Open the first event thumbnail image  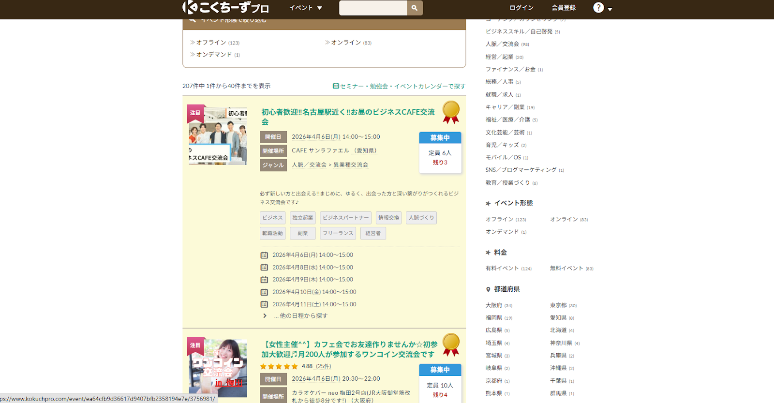pyautogui.click(x=218, y=136)
